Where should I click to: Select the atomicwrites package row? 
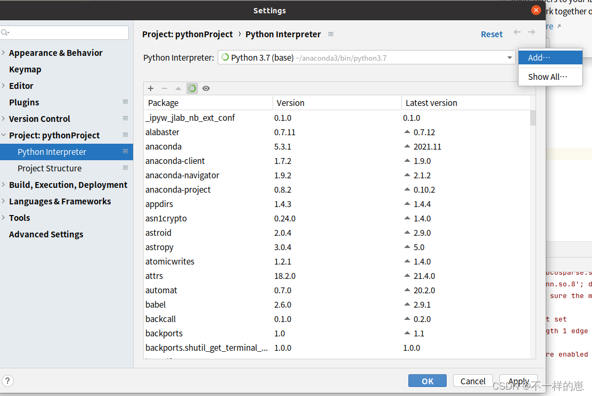click(x=337, y=261)
